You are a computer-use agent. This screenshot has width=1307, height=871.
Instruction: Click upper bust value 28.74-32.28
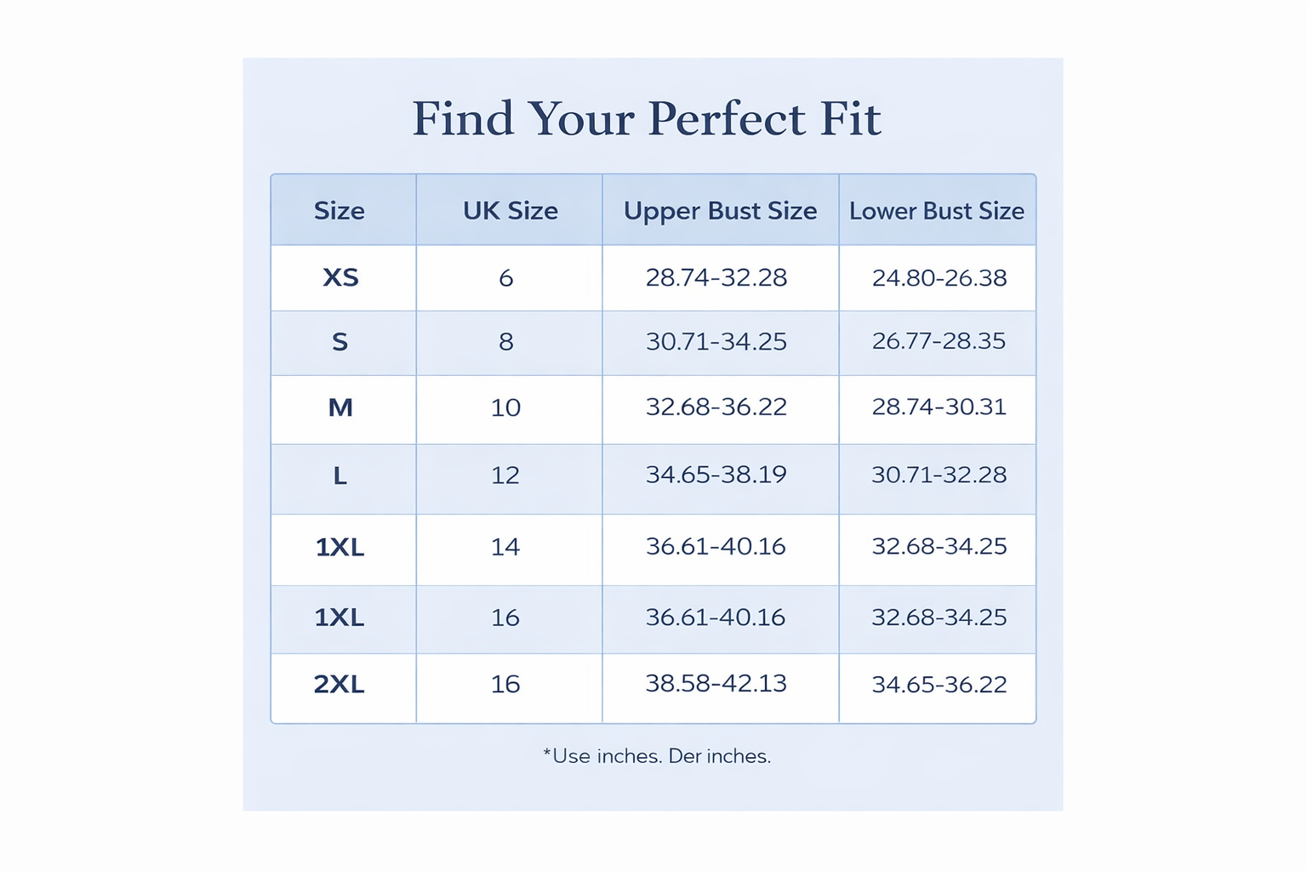716,278
